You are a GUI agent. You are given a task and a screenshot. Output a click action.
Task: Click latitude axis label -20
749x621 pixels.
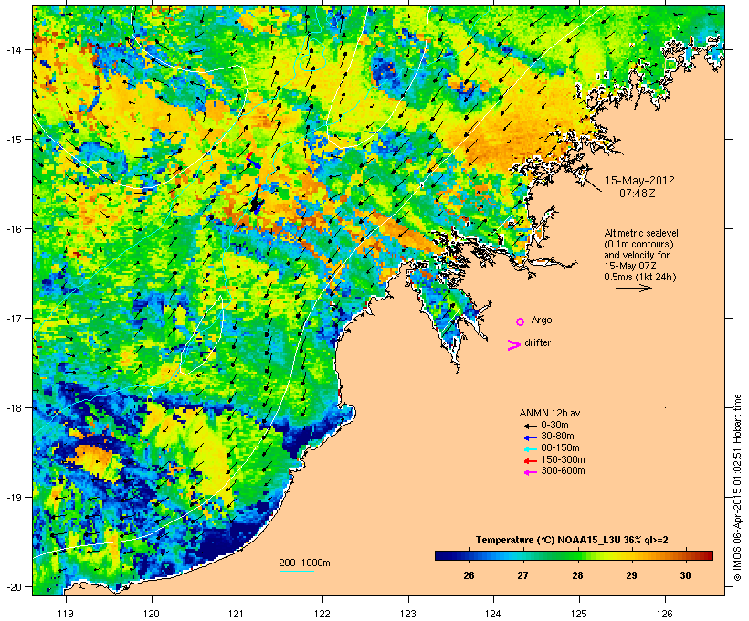pos(13,587)
